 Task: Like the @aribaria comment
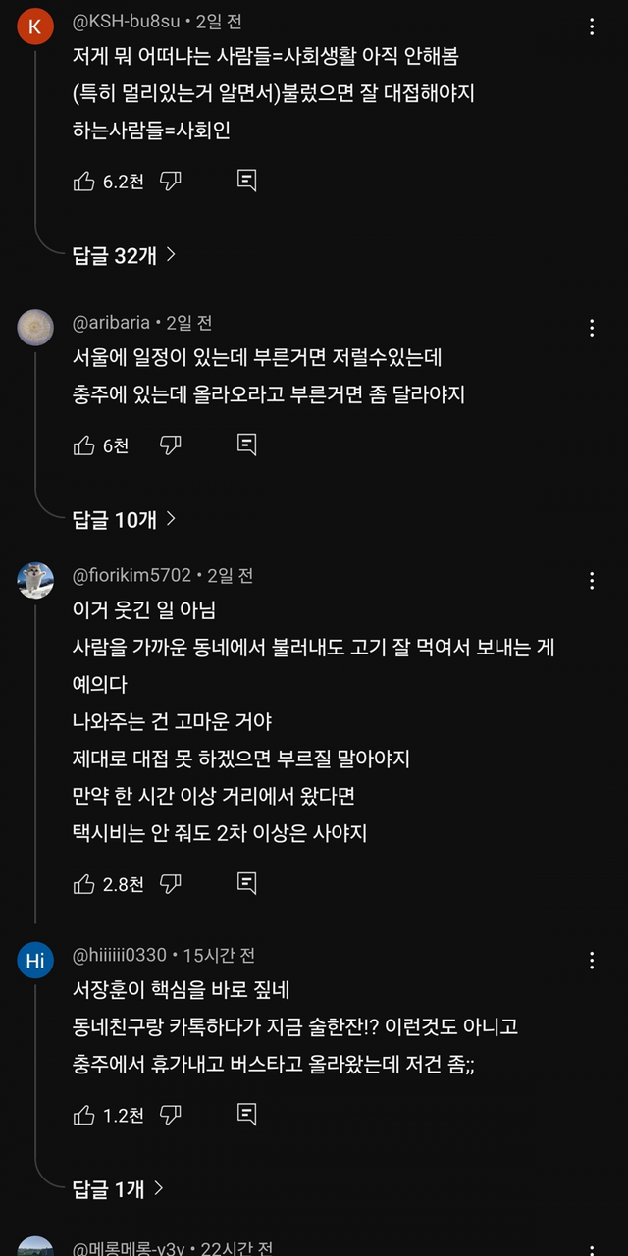[x=84, y=445]
